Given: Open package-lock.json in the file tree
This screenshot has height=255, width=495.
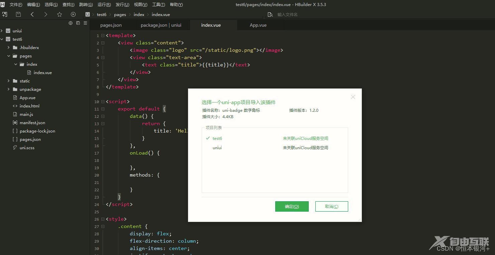Looking at the screenshot, I should (x=37, y=131).
